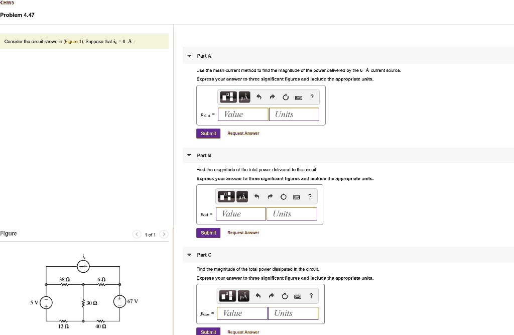Click the help question mark in Part C

coord(311,296)
